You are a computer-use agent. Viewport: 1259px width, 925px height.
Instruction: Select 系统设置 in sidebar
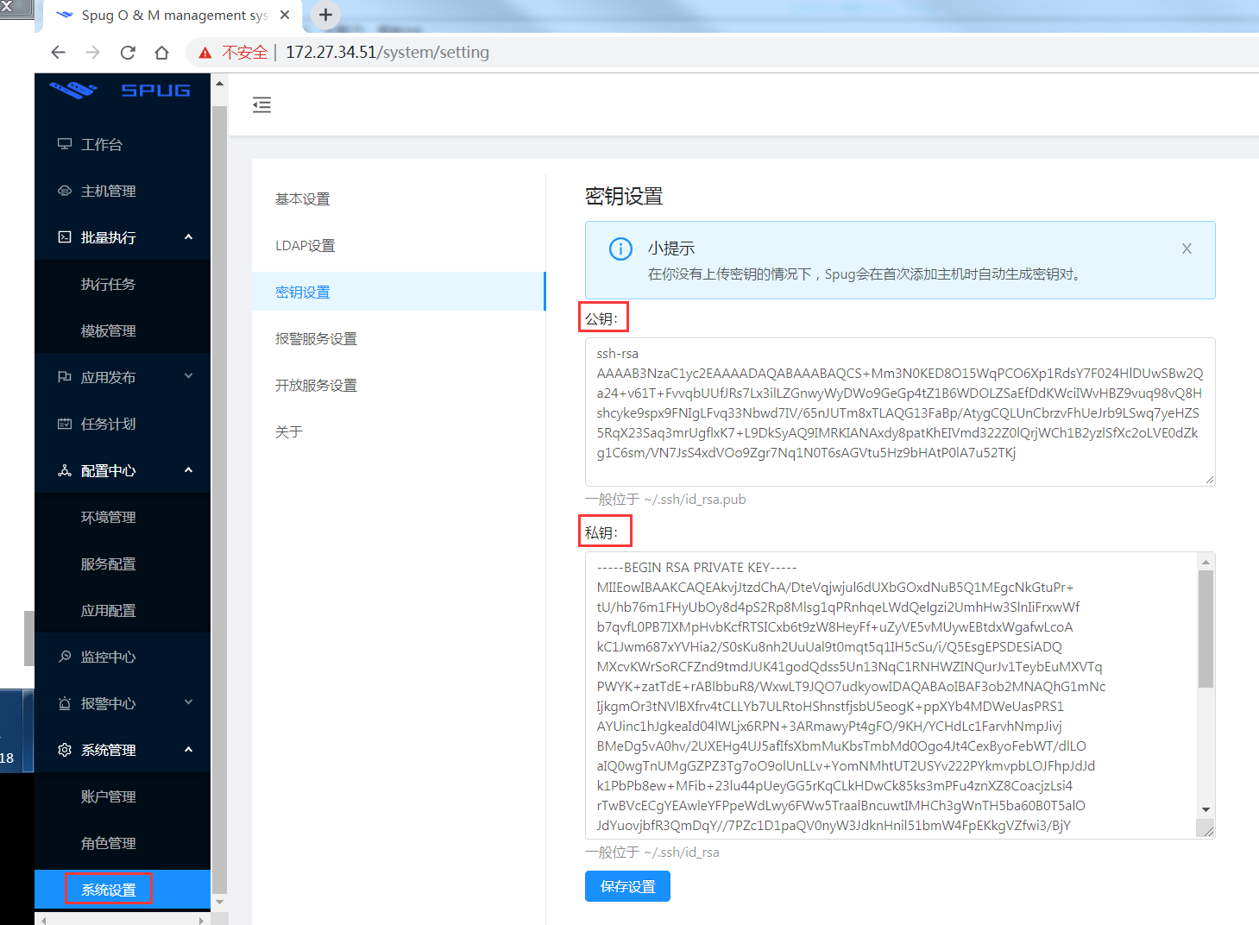pyautogui.click(x=123, y=890)
